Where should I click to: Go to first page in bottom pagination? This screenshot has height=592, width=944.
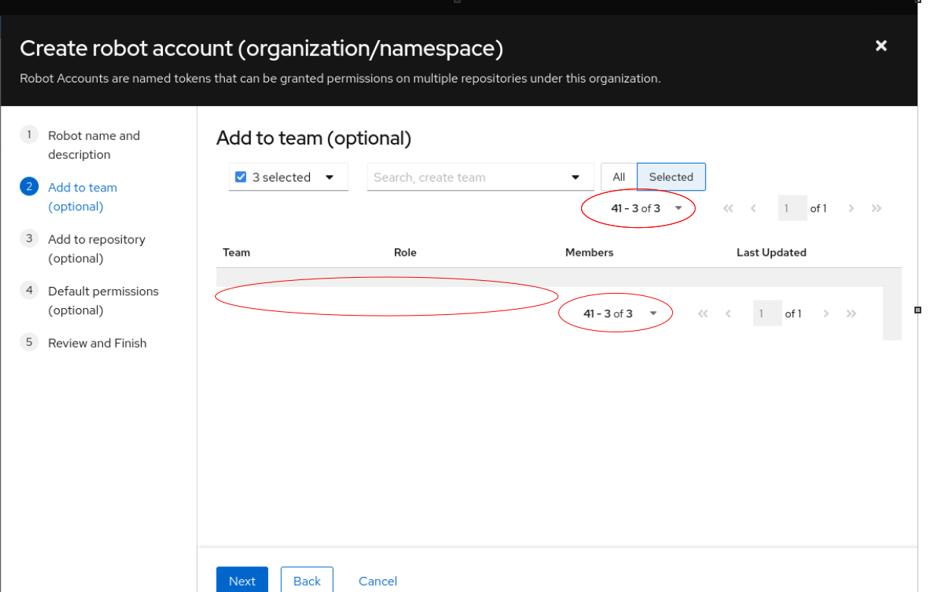703,313
